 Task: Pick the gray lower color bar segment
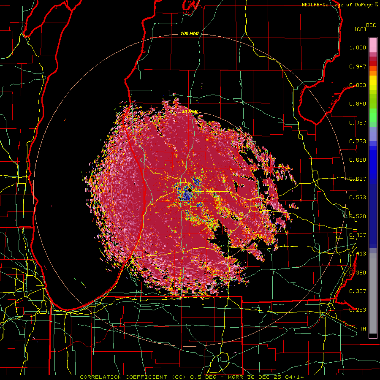pyautogui.click(x=373, y=293)
